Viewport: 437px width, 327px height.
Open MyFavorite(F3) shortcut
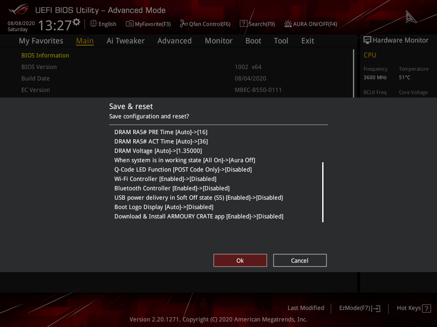tap(148, 24)
